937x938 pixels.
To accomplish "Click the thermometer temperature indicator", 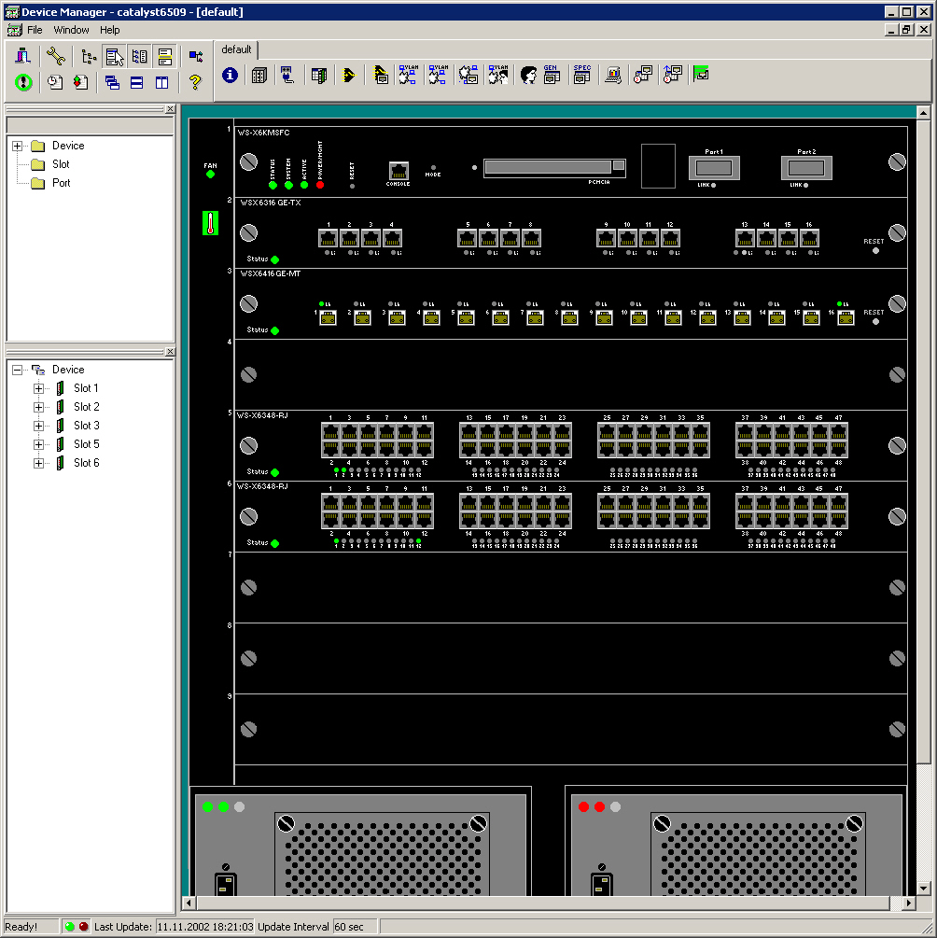I will pos(210,223).
